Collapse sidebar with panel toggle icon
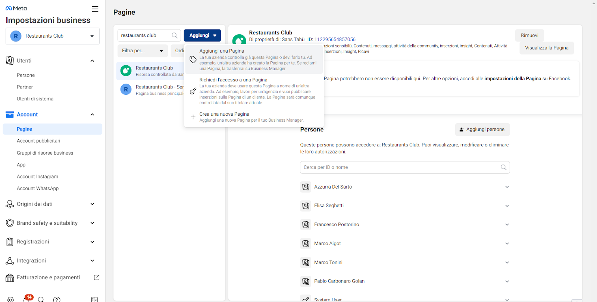 point(95,299)
